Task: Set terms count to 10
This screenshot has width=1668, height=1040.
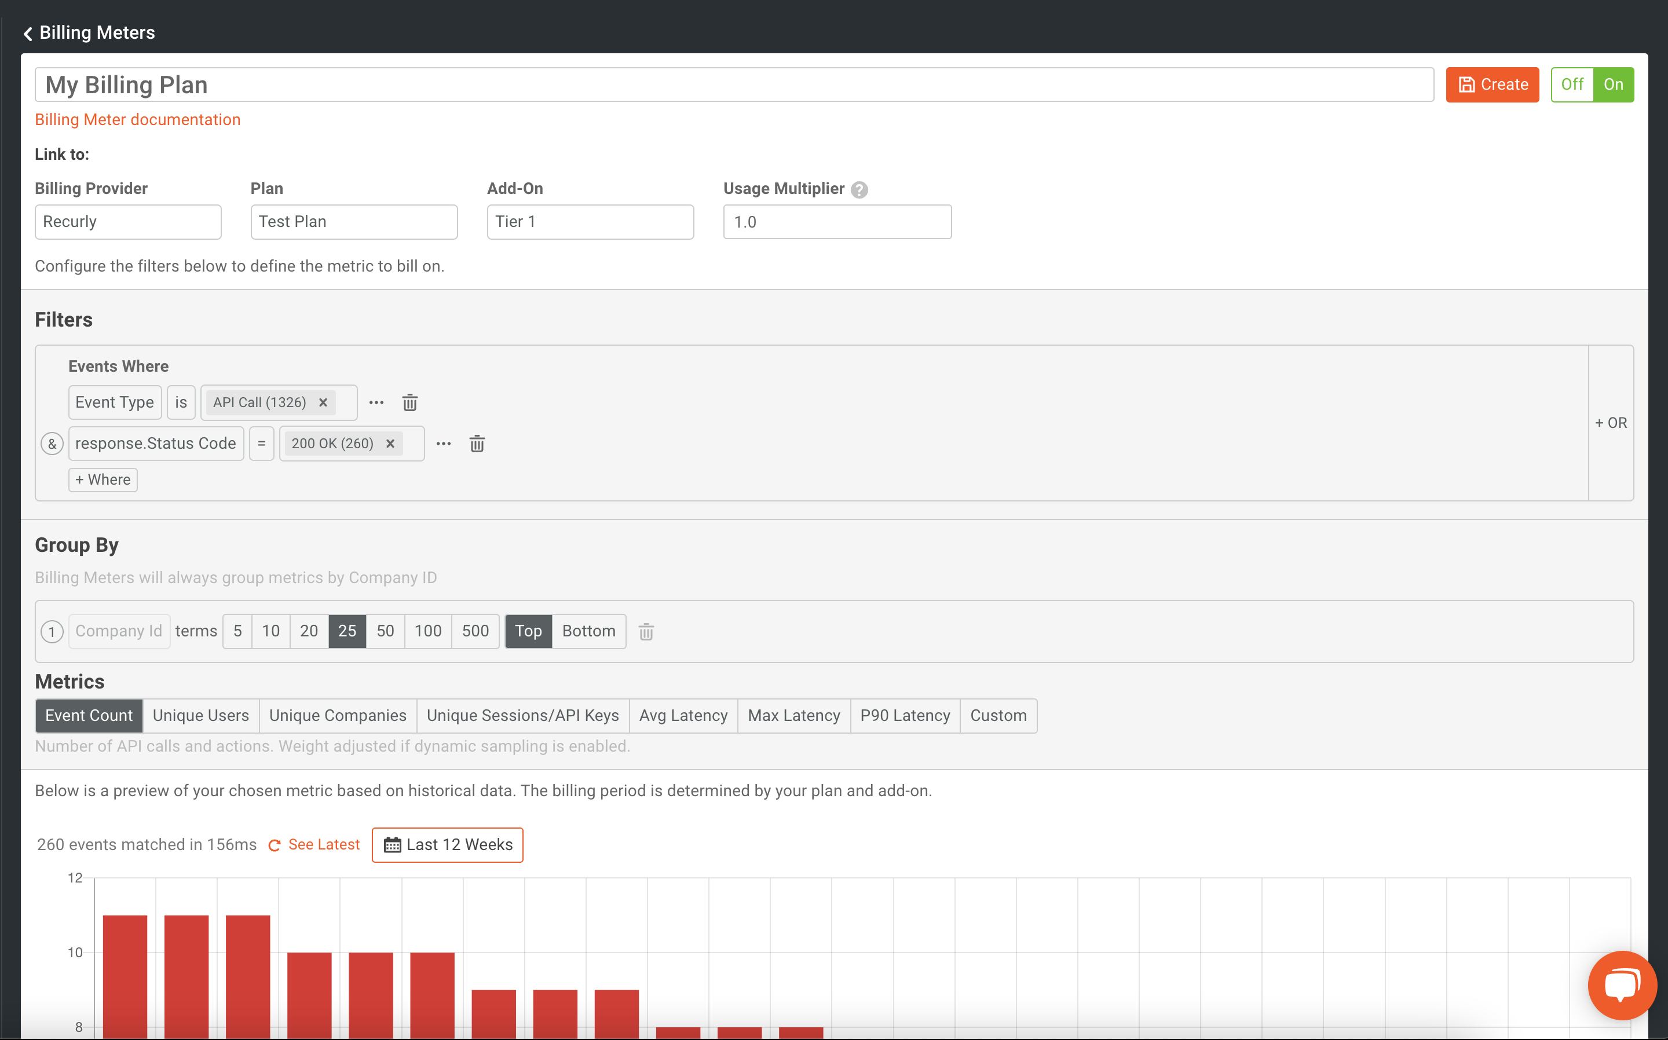Action: (271, 631)
